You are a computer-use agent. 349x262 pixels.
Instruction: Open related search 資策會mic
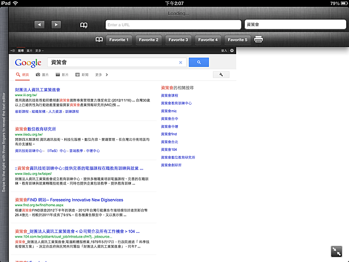point(169,111)
